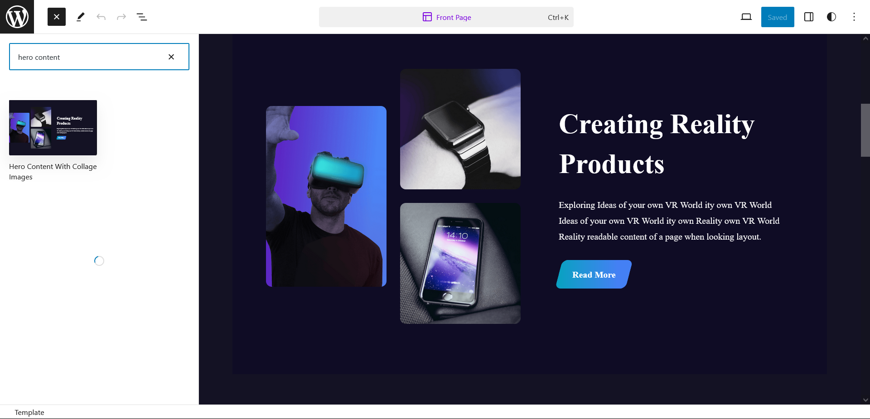This screenshot has height=419, width=870.
Task: Switch preview device with laptop icon
Action: 746,17
